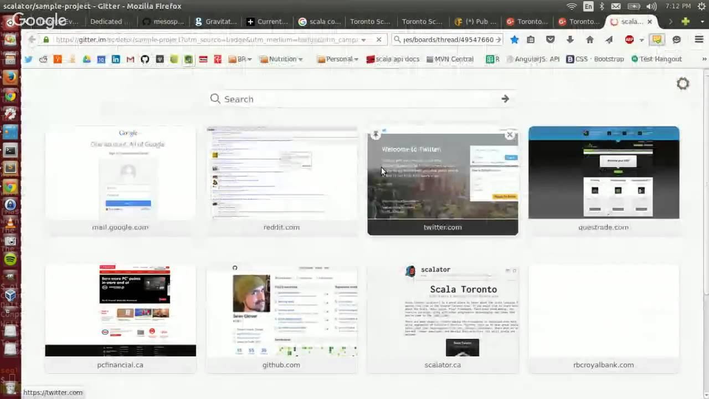Switch to the (*) Pub ... tab
The height and width of the screenshot is (399, 709).
click(x=475, y=22)
